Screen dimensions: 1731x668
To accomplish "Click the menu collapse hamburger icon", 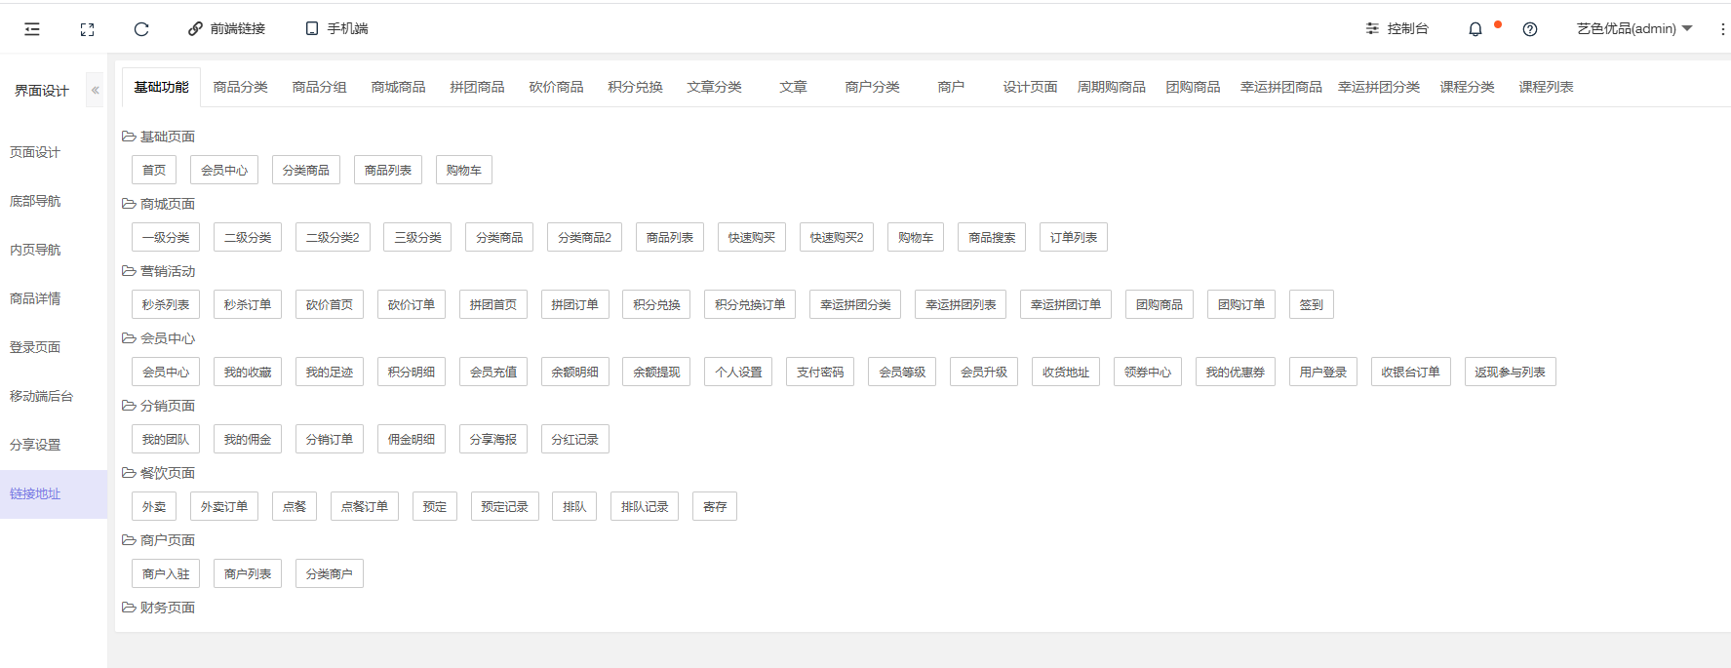I will tap(32, 29).
